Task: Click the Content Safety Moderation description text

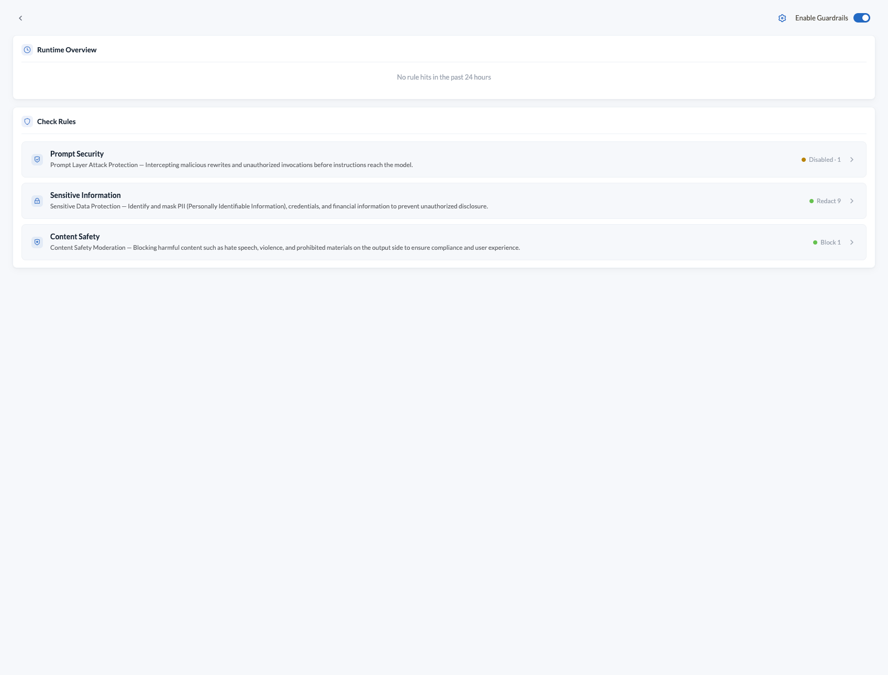Action: point(285,248)
